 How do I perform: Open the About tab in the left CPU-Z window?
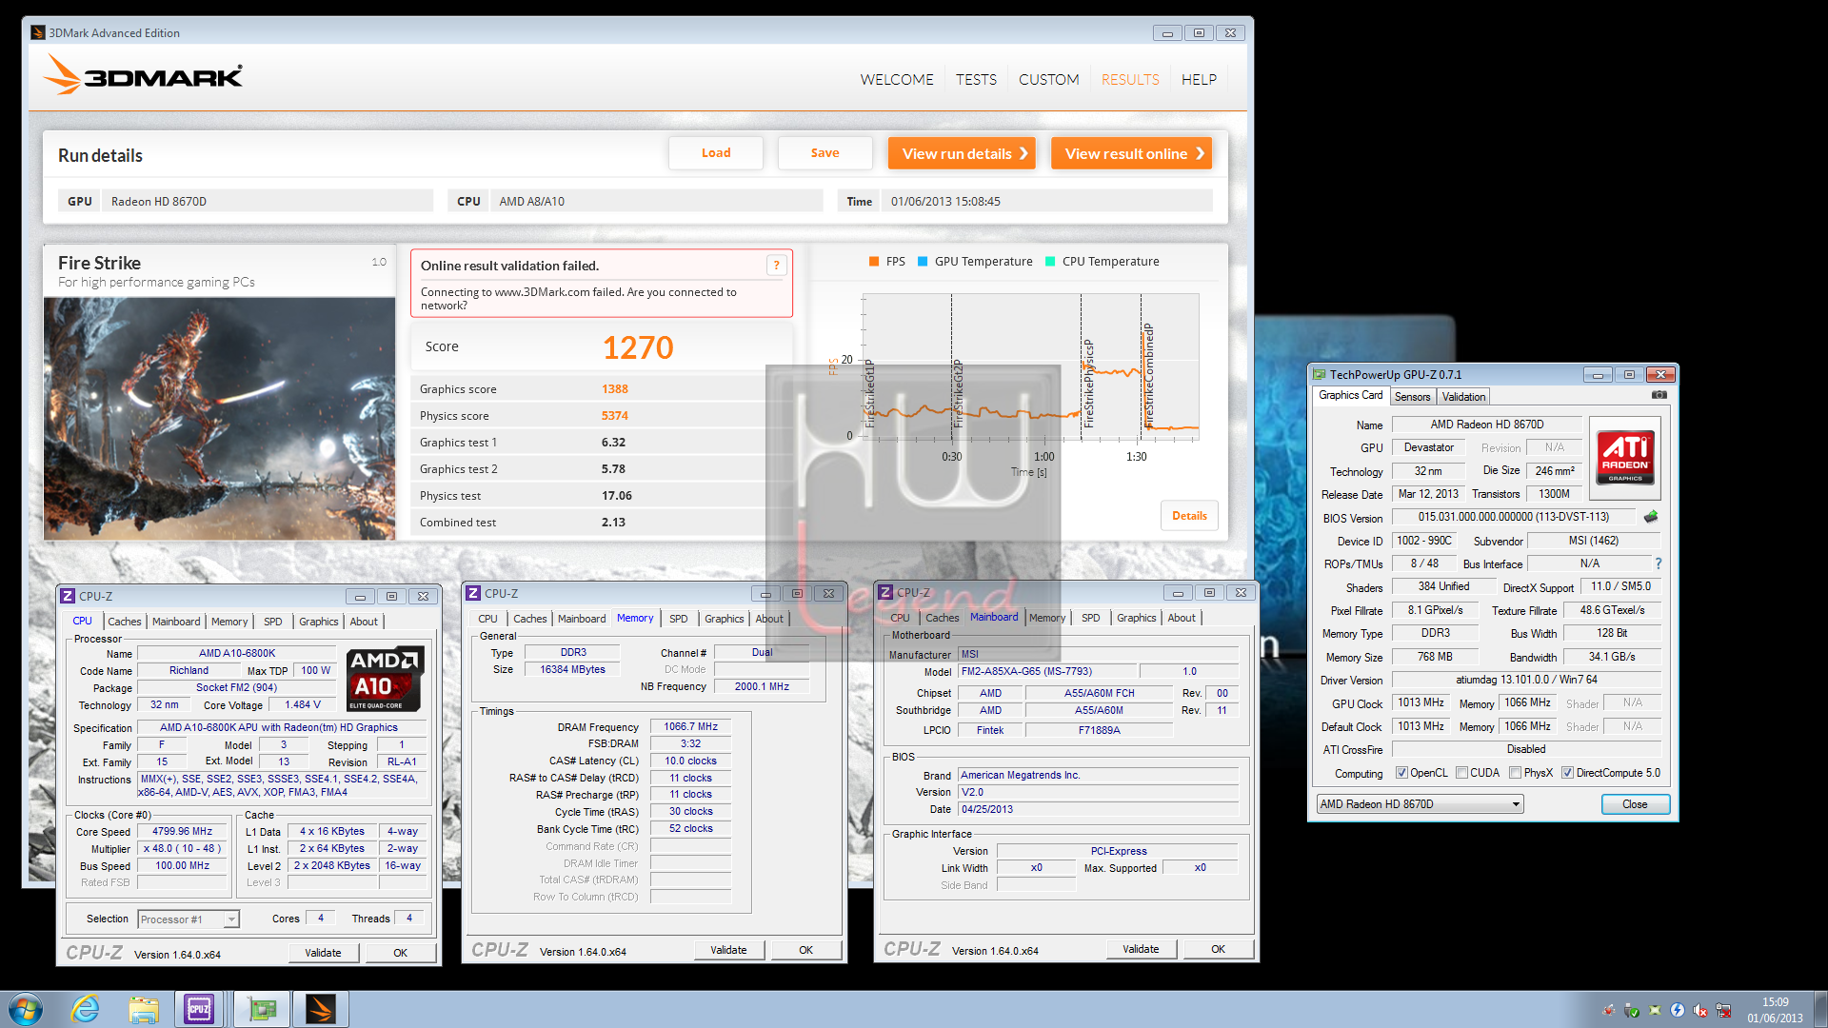coord(364,622)
